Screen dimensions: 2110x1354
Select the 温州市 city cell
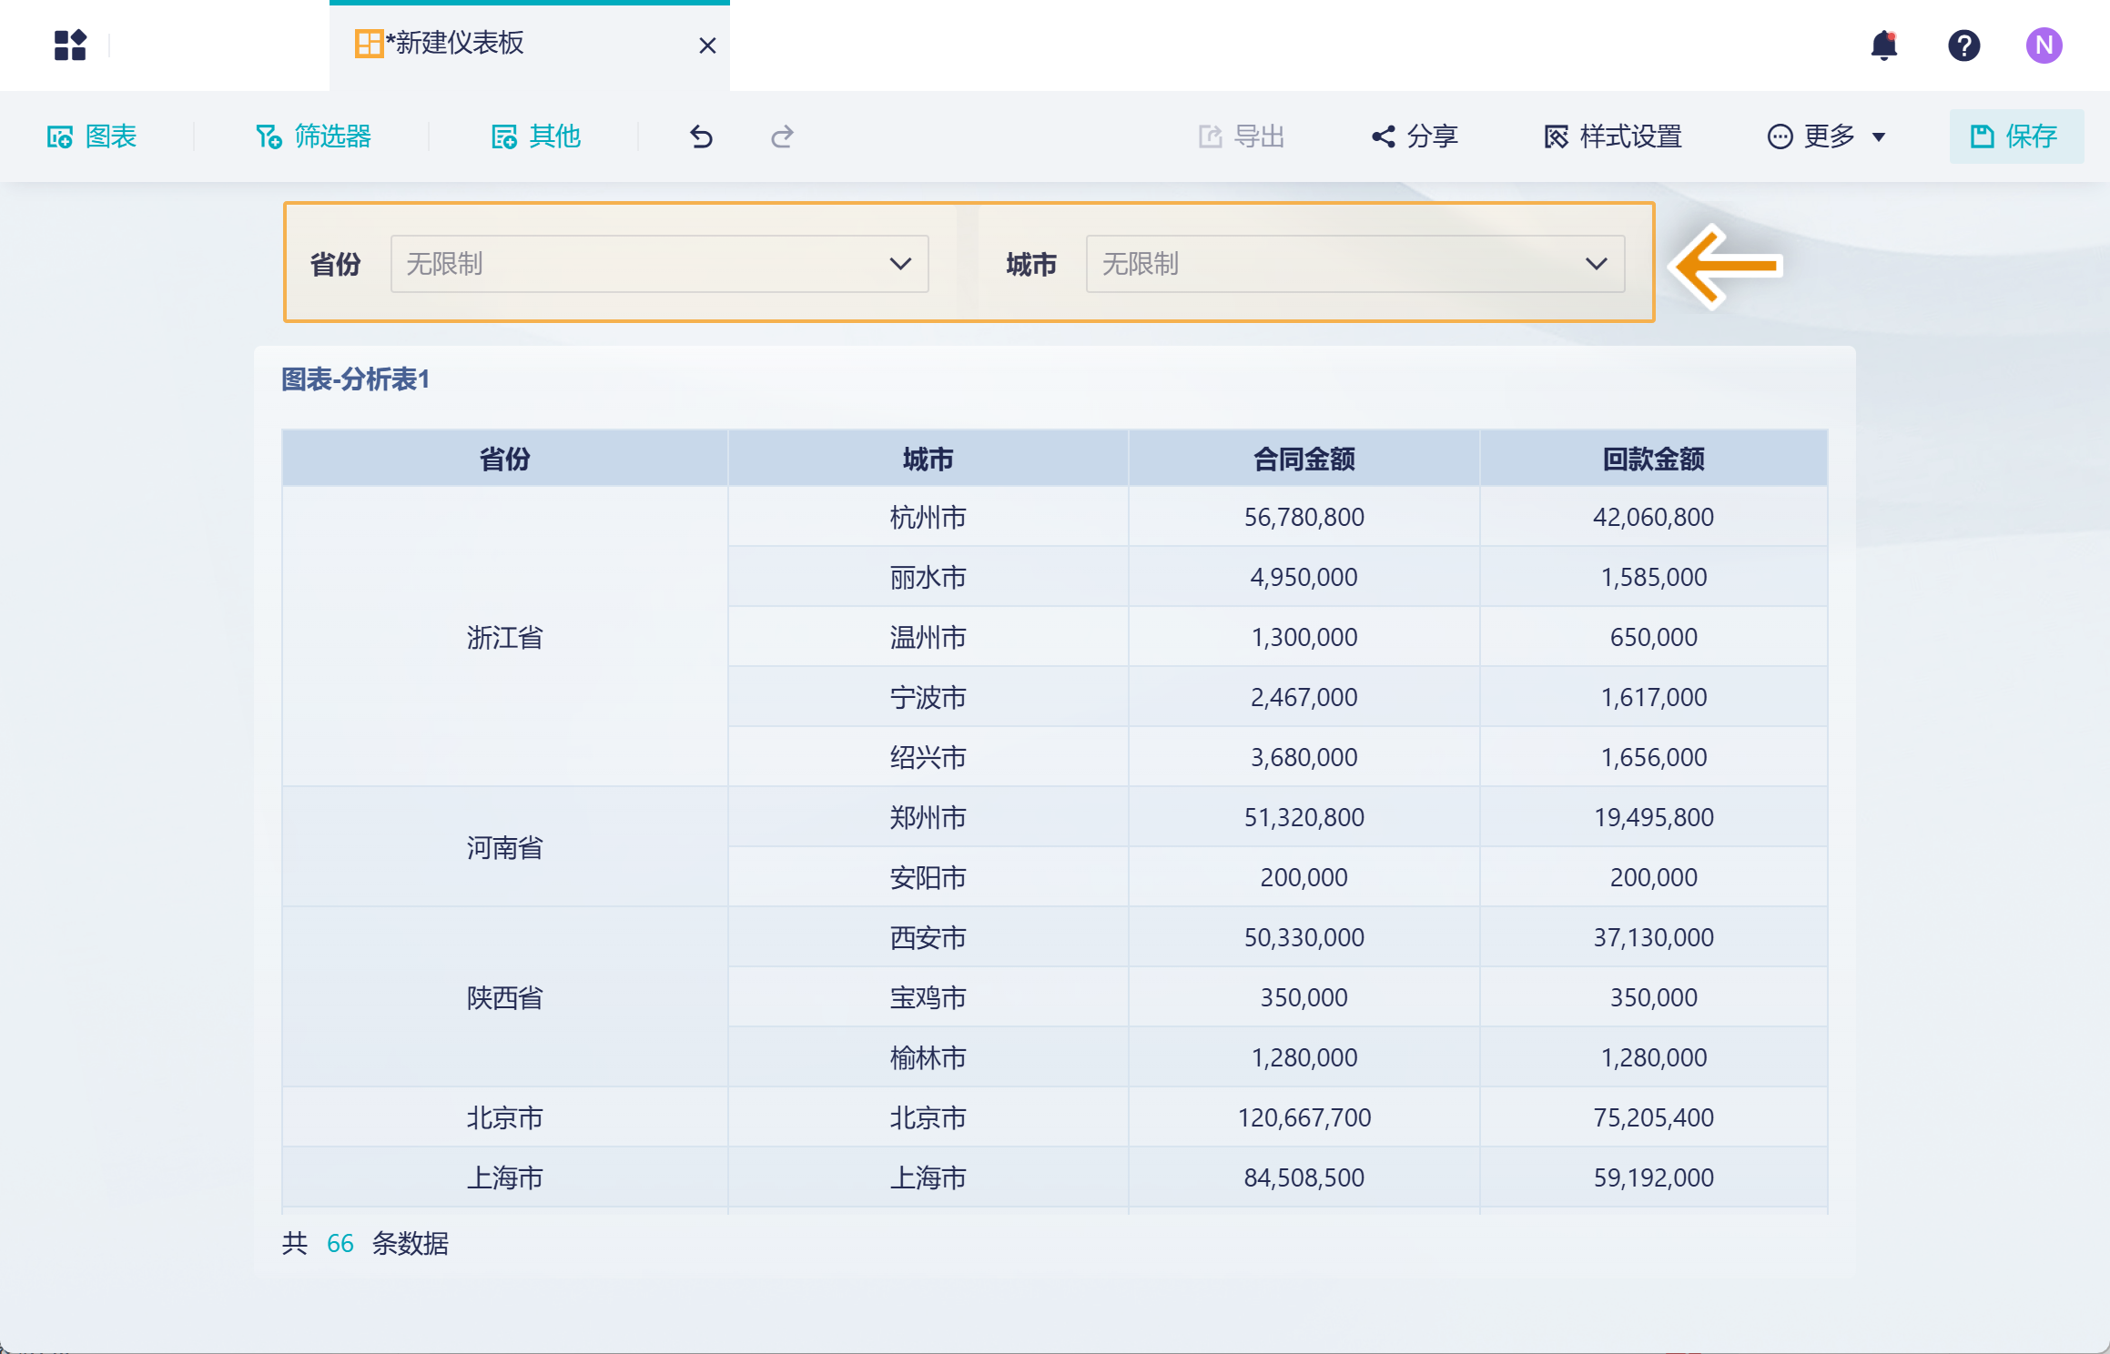[928, 637]
